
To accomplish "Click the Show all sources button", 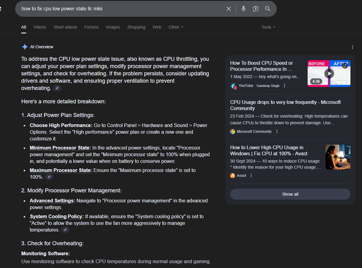I will pyautogui.click(x=290, y=194).
